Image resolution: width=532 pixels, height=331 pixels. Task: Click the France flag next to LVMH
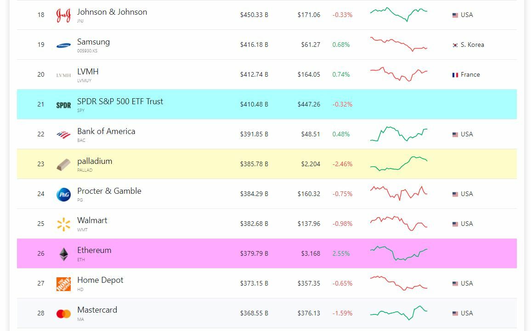455,75
